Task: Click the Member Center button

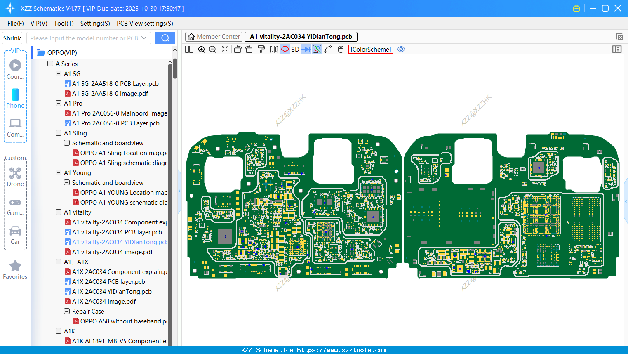Action: (213, 36)
